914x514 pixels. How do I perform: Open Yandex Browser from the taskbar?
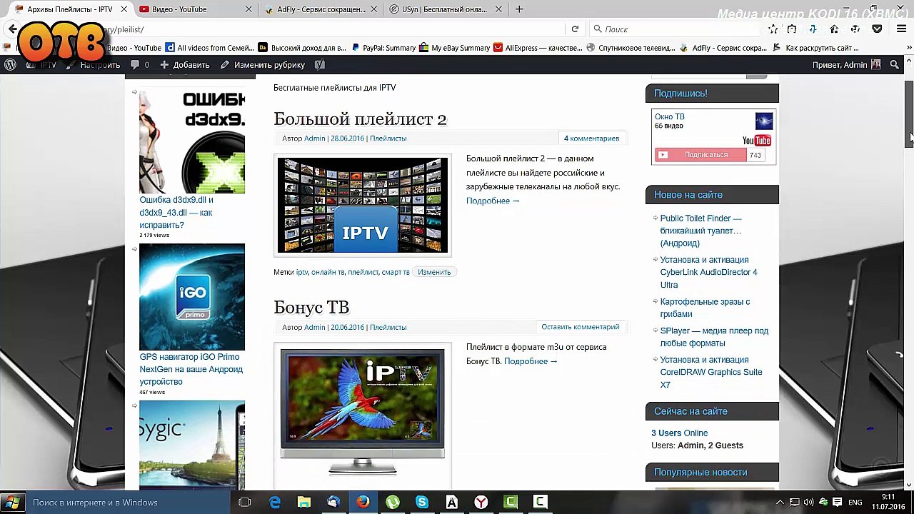pos(481,503)
